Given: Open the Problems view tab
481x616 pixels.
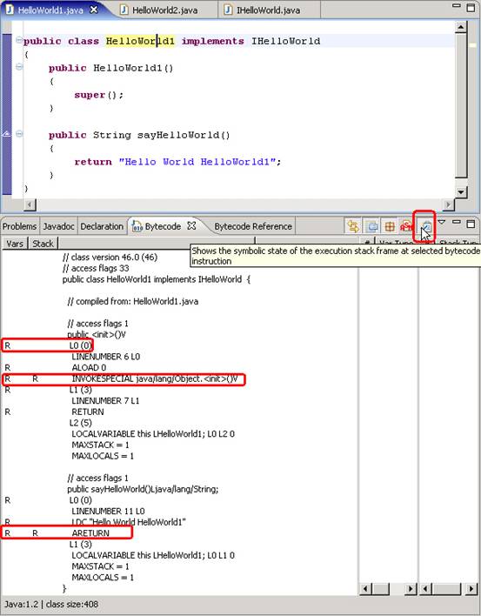Looking at the screenshot, I should (19, 226).
